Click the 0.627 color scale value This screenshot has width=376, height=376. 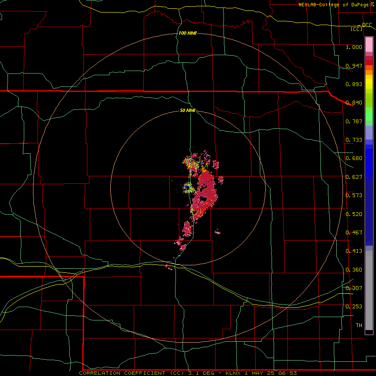(x=354, y=177)
